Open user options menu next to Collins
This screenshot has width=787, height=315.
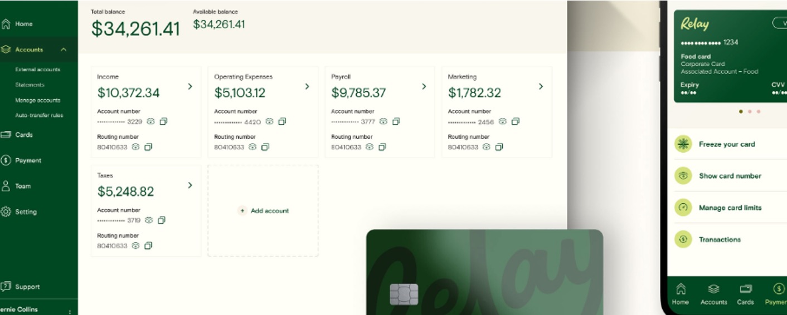(70, 311)
